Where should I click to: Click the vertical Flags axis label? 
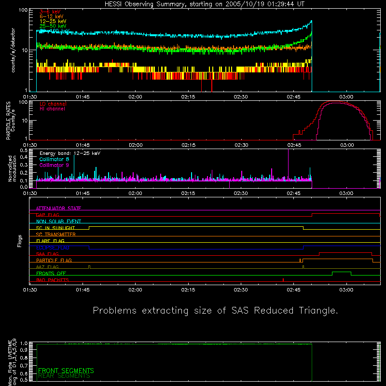point(20,241)
